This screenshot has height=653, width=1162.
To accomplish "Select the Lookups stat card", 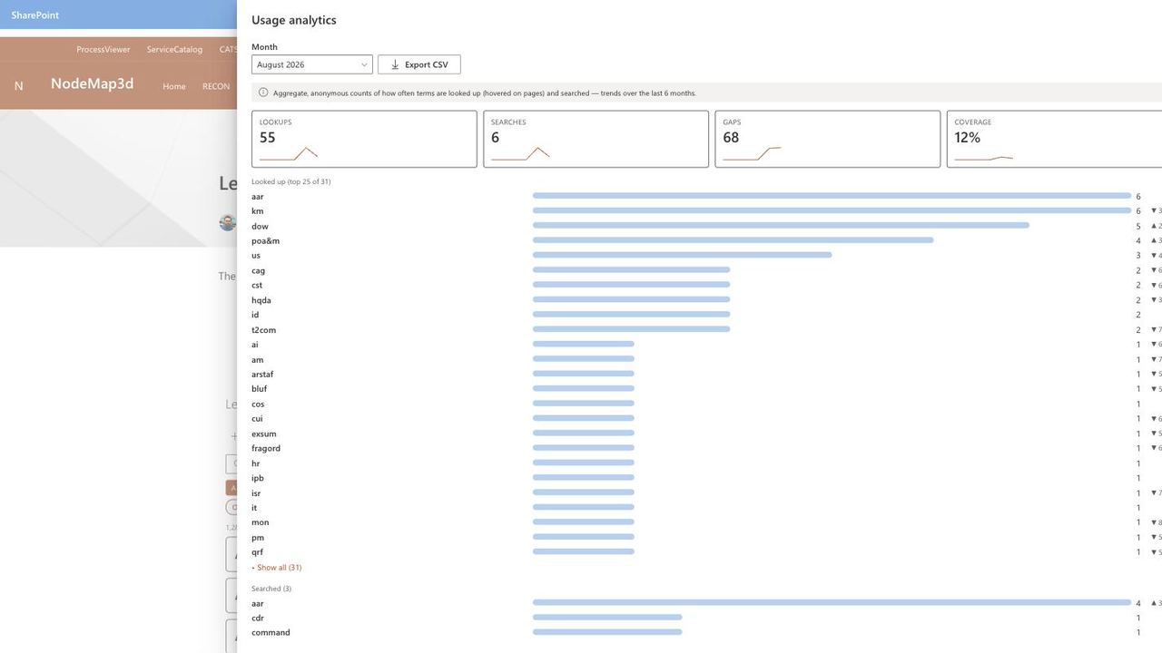I will click(364, 139).
